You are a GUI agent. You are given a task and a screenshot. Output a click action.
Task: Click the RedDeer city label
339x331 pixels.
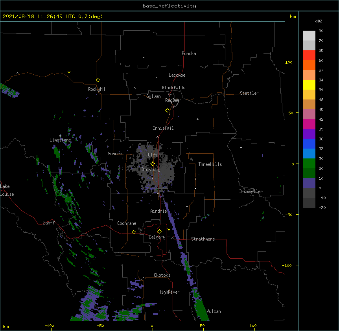click(x=173, y=100)
